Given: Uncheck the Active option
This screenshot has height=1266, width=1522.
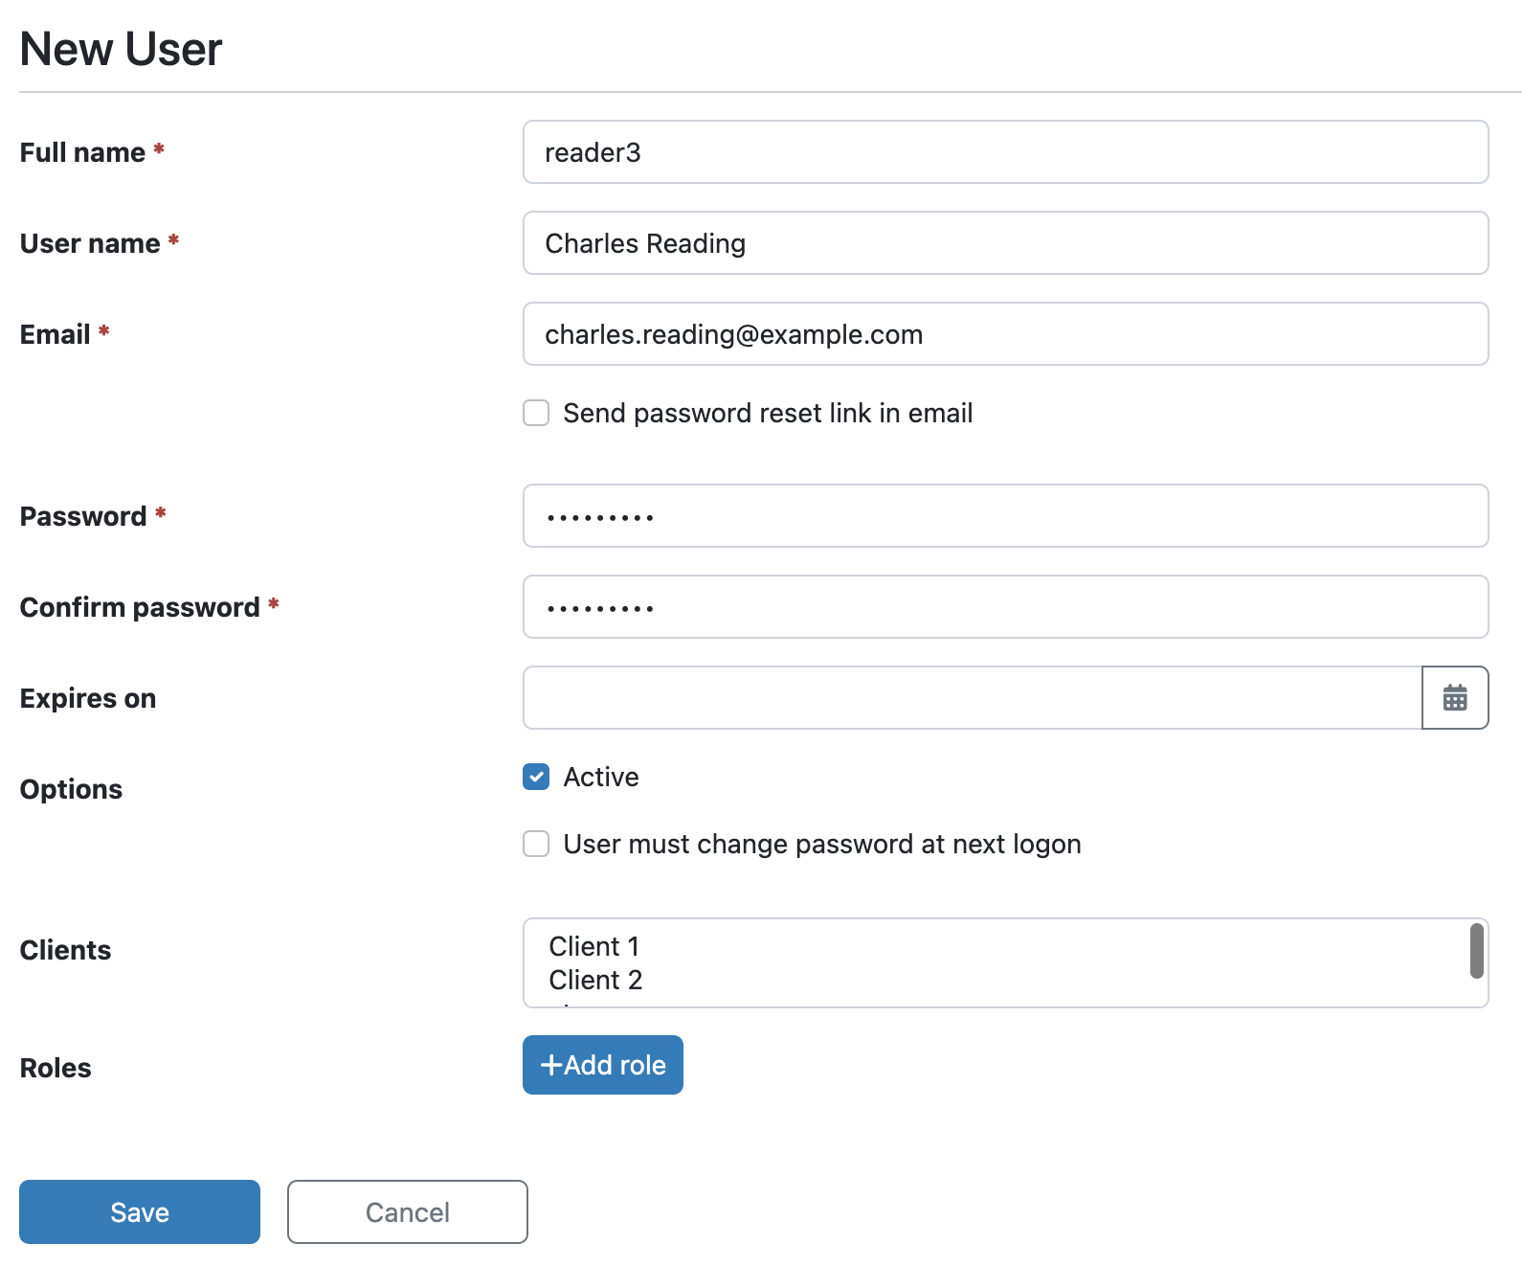Looking at the screenshot, I should pos(536,777).
